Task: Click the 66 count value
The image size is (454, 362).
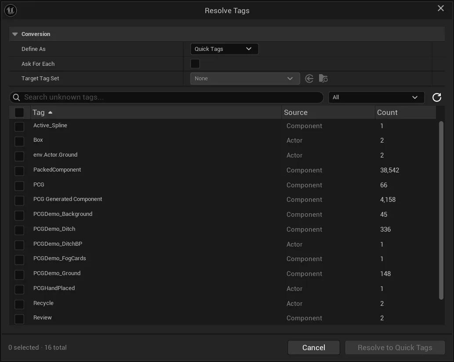Action: [x=384, y=185]
